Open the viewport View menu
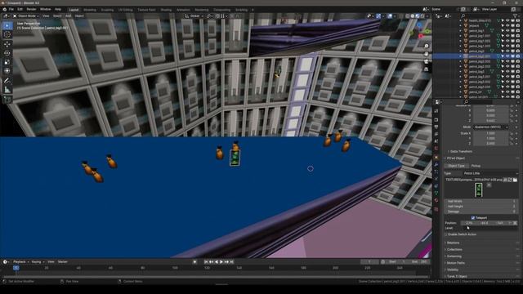Screen dimensions: 523x294 coord(46,16)
